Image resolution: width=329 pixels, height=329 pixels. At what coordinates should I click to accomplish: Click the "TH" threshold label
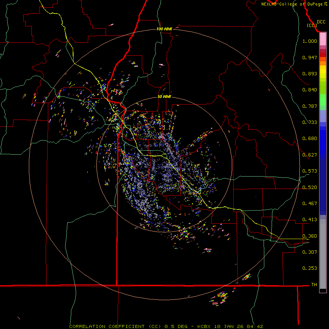pos(314,285)
